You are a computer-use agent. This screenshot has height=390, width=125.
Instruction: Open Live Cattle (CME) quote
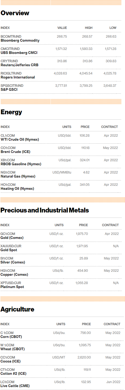point(15,384)
